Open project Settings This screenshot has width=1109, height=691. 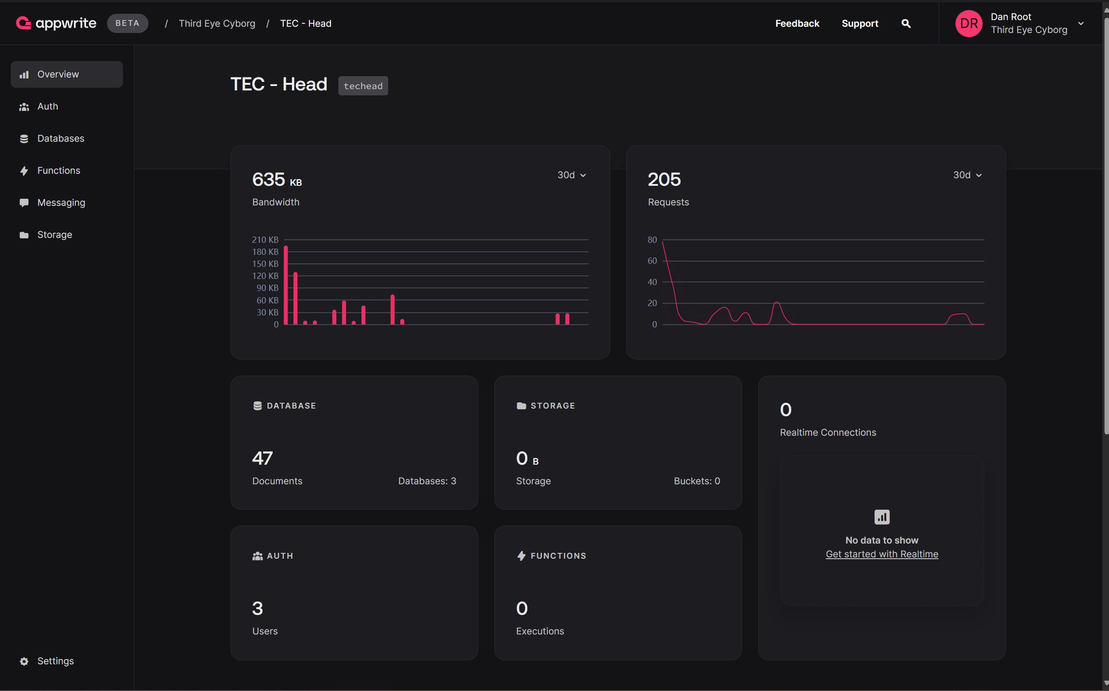coord(67,661)
